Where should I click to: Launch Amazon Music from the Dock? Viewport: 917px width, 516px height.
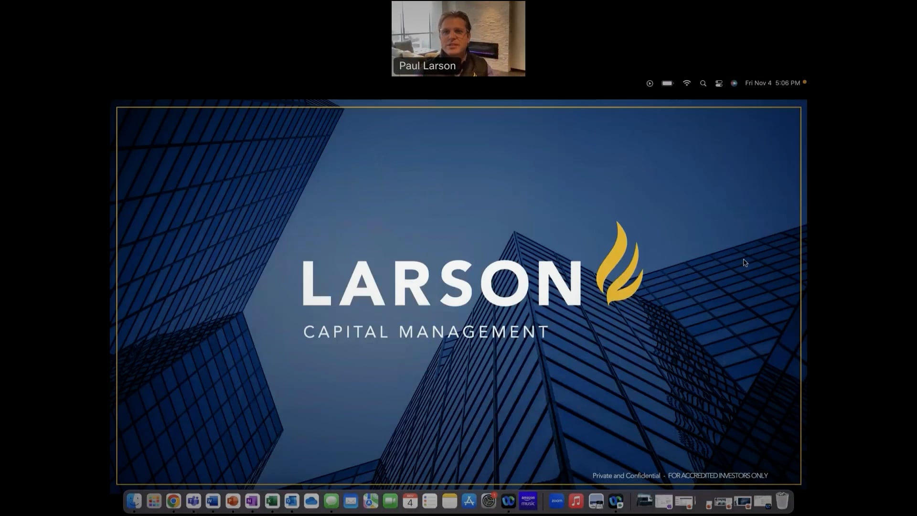[x=528, y=501]
